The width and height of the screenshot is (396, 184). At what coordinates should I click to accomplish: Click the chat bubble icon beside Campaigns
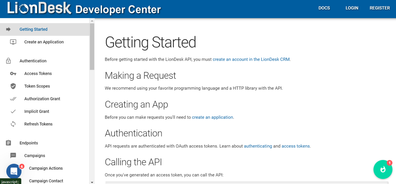[13, 156]
